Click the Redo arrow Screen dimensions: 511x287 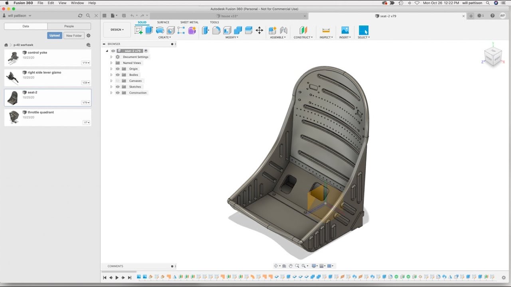click(x=142, y=16)
